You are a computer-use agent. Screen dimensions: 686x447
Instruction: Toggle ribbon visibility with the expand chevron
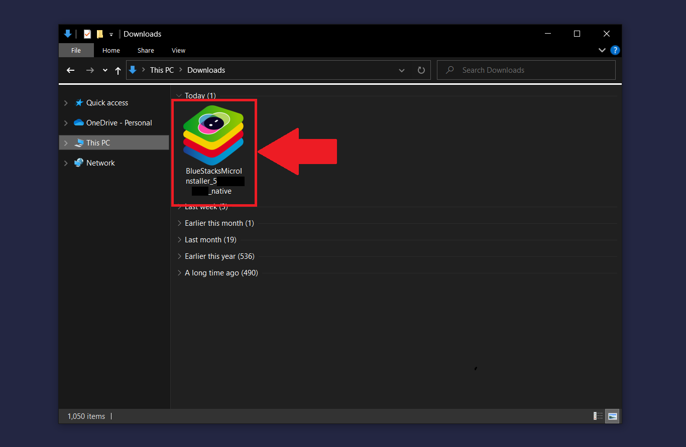602,50
